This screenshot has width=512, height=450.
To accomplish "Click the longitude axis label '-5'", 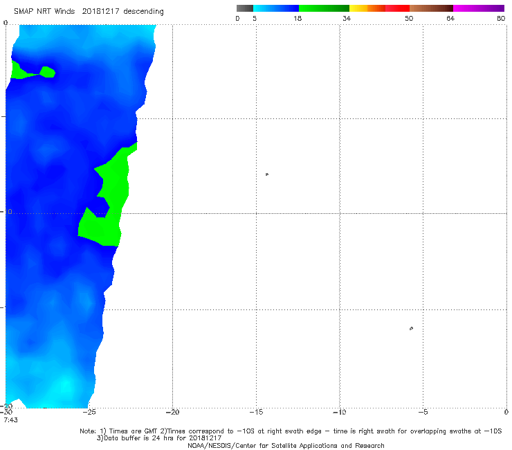I will [x=423, y=412].
